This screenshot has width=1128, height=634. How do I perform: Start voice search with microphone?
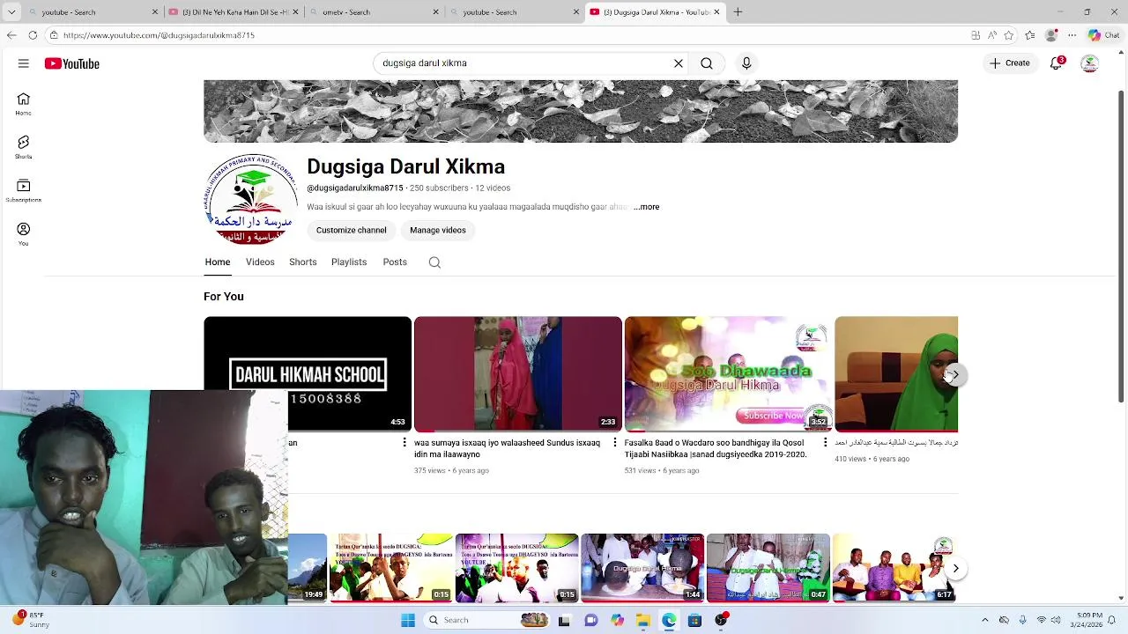click(746, 63)
